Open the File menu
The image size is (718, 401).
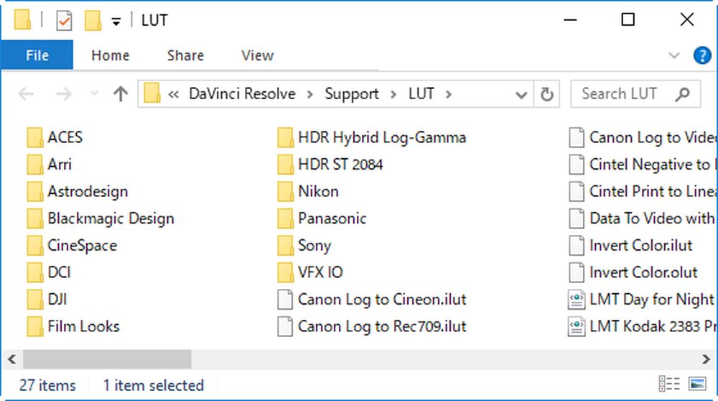coord(37,55)
